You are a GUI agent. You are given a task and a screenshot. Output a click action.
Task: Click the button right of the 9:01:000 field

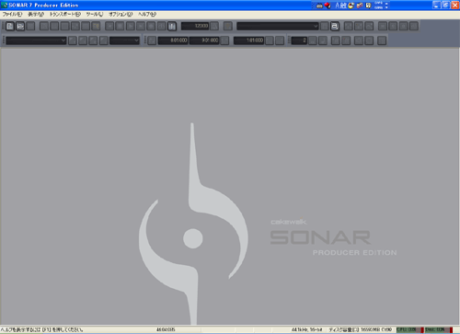[224, 40]
